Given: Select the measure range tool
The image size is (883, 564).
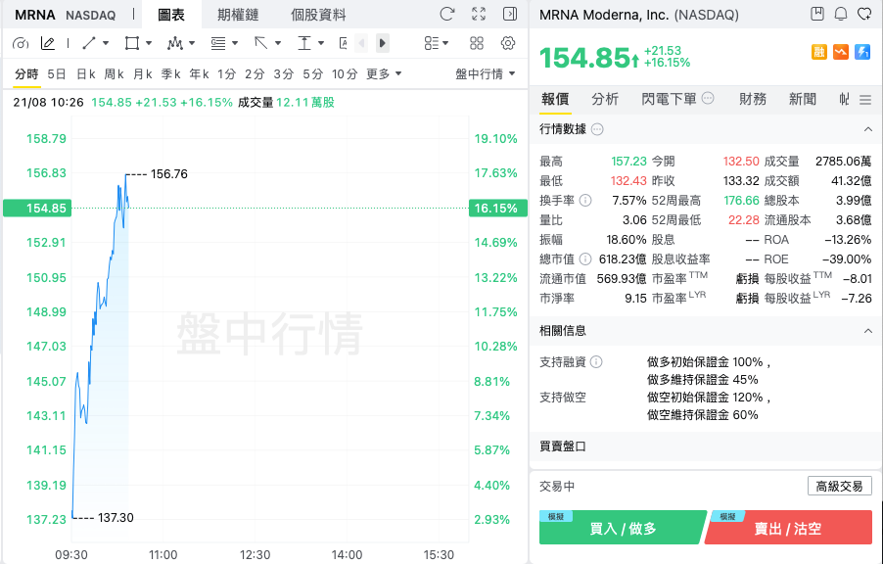Looking at the screenshot, I should coord(304,43).
